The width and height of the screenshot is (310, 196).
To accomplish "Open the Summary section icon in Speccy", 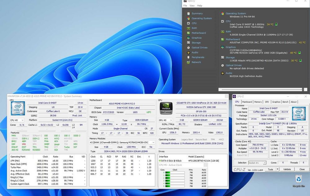I will tap(188, 13).
